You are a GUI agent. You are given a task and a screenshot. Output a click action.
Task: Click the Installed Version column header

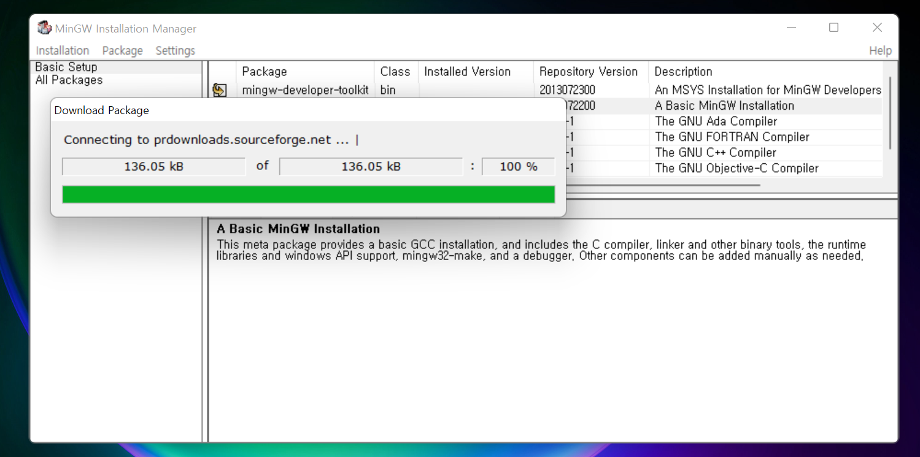tap(476, 71)
